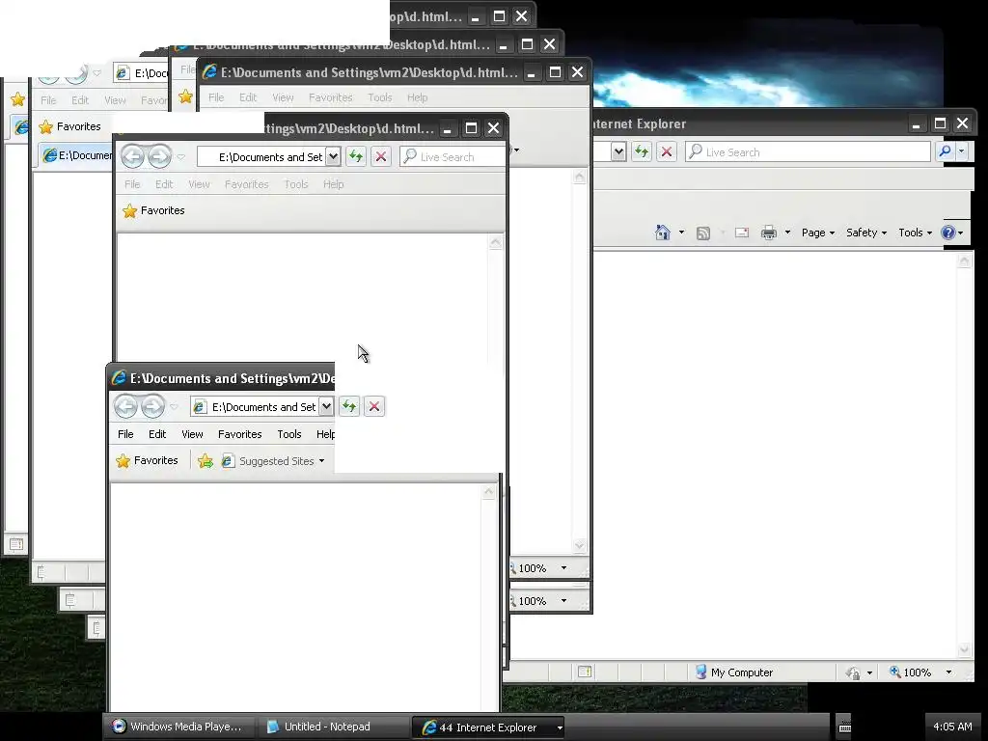This screenshot has width=988, height=741.
Task: Click the blue Help question-mark icon
Action: pos(948,233)
